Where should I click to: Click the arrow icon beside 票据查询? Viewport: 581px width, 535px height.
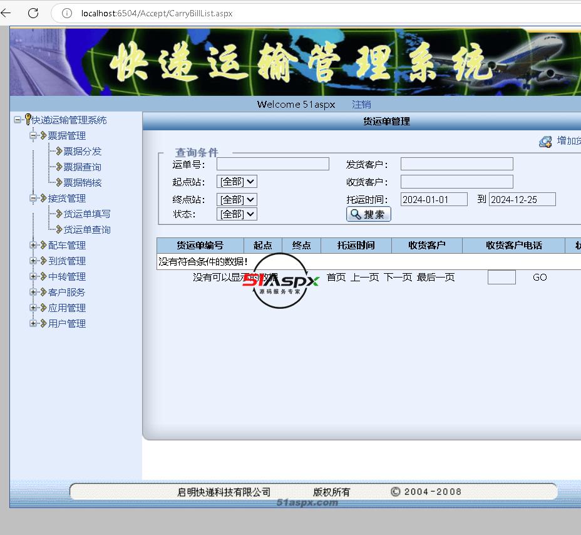[x=59, y=167]
